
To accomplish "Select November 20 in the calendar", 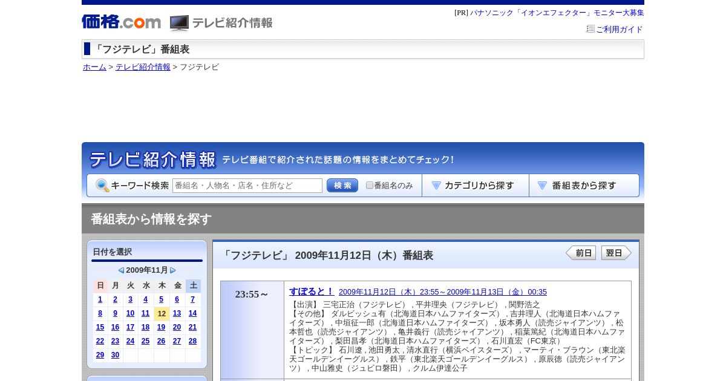I will click(177, 327).
